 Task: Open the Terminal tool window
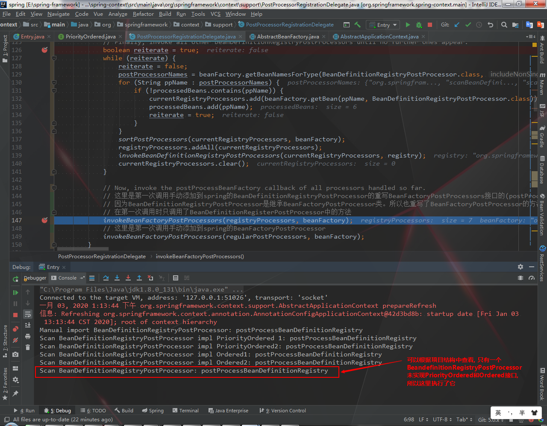click(185, 411)
